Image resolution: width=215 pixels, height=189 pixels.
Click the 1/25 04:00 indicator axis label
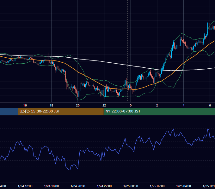(184, 186)
